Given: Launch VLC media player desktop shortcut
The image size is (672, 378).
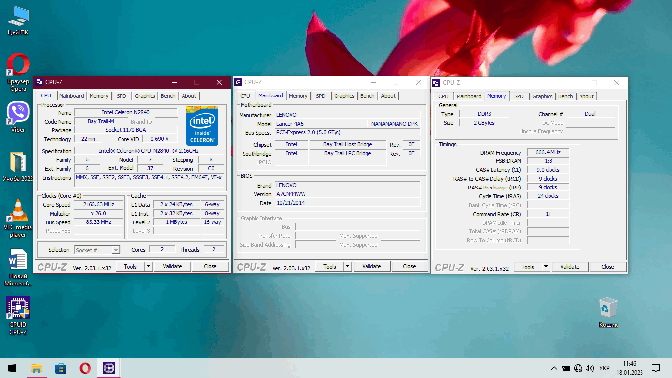Looking at the screenshot, I should click(18, 219).
